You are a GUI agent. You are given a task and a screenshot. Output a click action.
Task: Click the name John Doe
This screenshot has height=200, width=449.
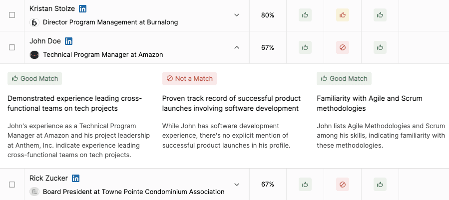coord(45,41)
